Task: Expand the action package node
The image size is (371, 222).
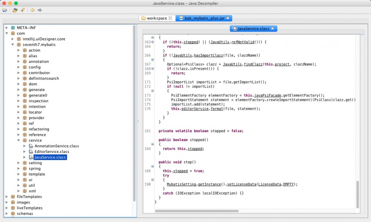Action: pyautogui.click(x=19, y=50)
